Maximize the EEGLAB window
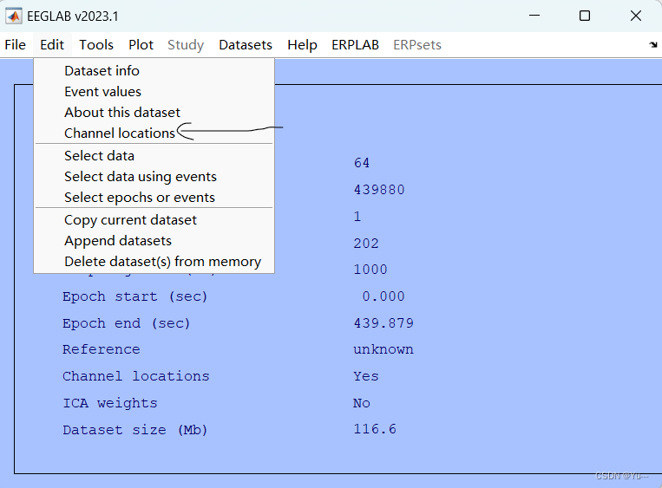The height and width of the screenshot is (488, 662). pyautogui.click(x=585, y=16)
